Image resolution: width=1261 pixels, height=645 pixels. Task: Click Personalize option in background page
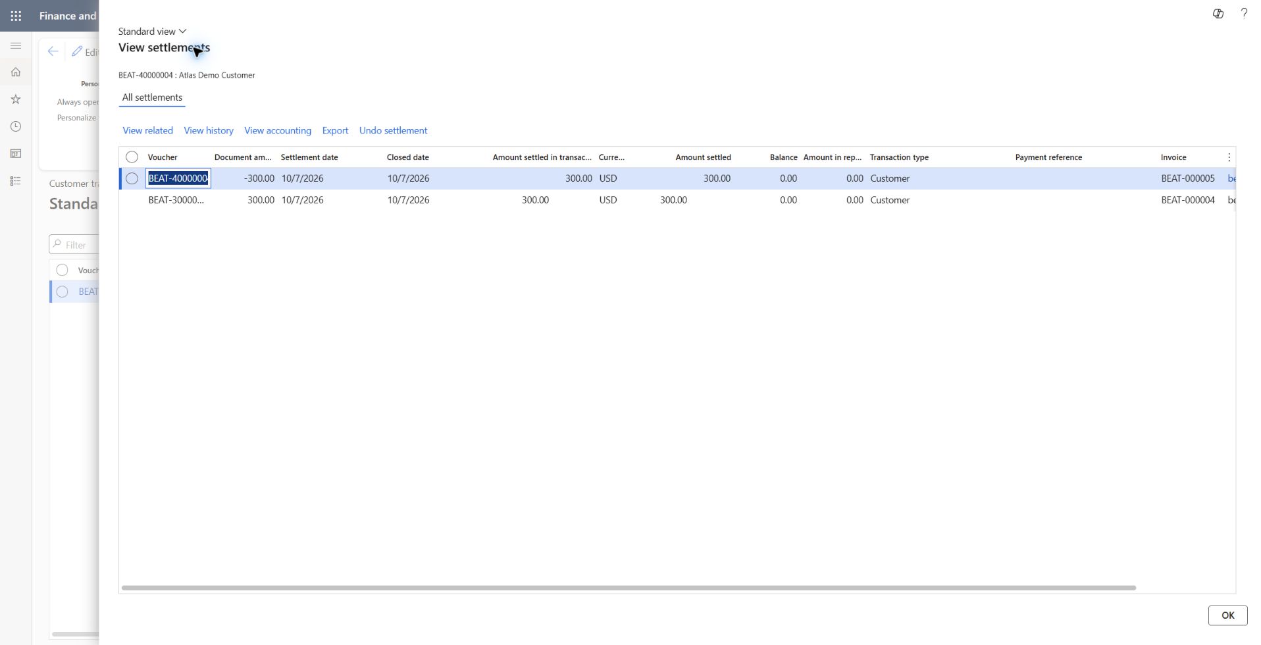click(76, 118)
